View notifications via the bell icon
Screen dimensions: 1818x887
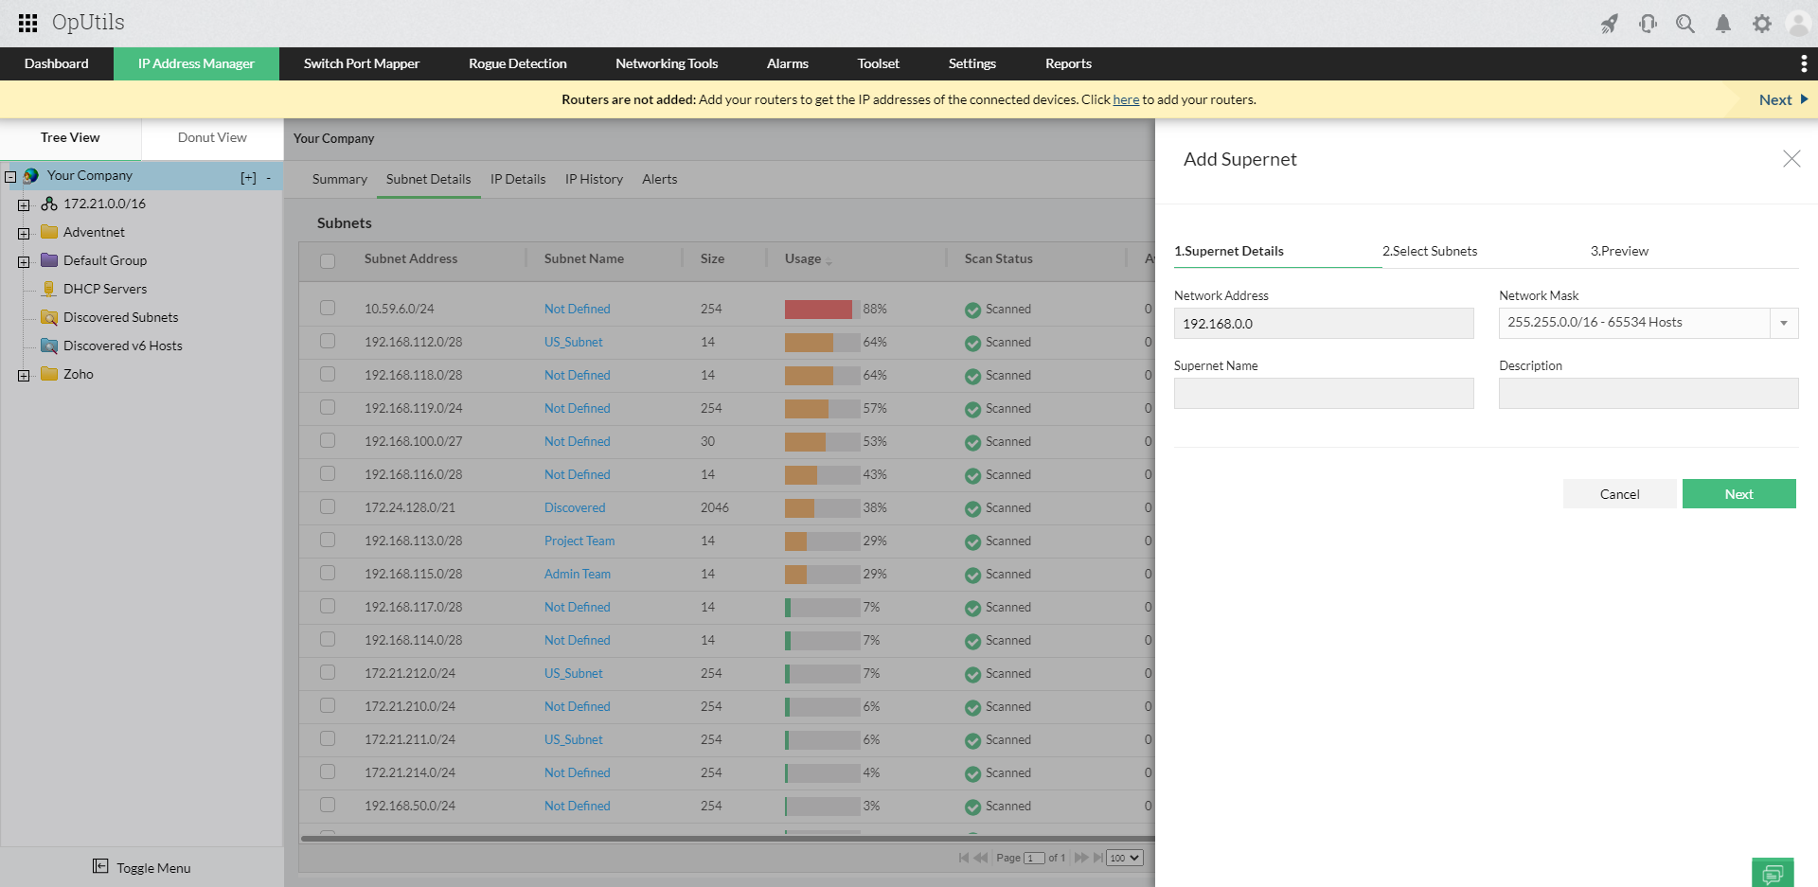coord(1723,24)
